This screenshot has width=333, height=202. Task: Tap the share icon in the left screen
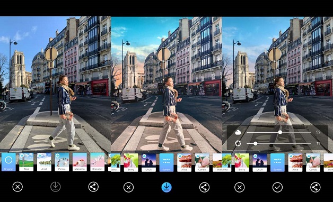[x=93, y=187]
